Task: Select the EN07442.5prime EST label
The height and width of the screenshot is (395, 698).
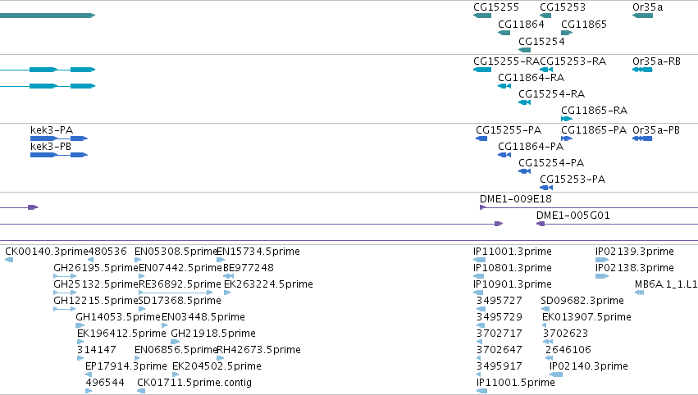Action: 180,268
